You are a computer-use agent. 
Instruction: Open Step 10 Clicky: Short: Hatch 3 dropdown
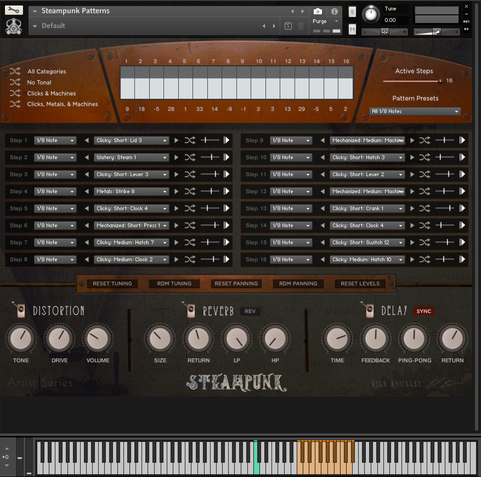(x=367, y=157)
